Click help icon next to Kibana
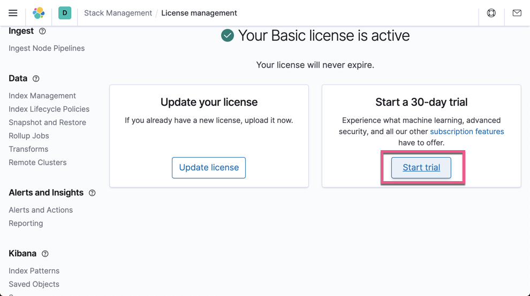 45,253
